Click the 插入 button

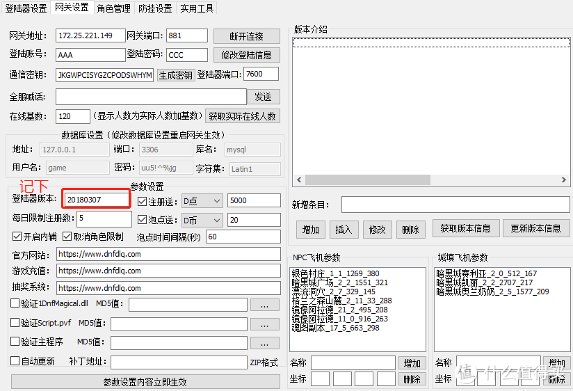click(x=344, y=230)
